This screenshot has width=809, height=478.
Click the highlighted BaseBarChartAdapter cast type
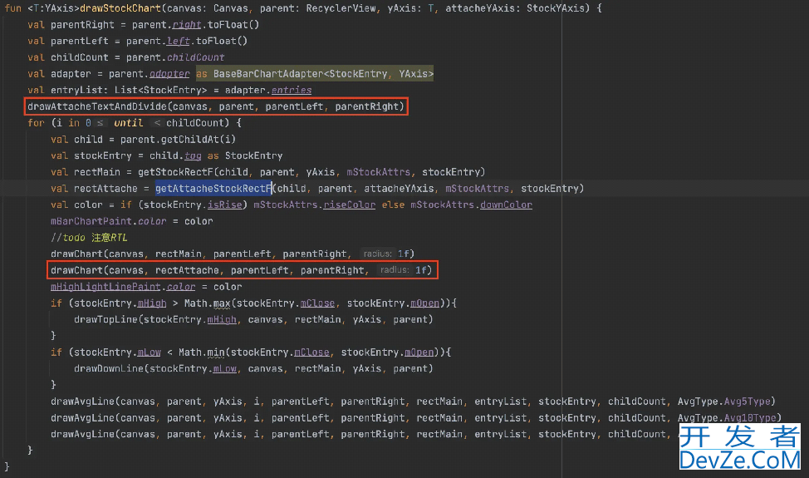point(323,74)
